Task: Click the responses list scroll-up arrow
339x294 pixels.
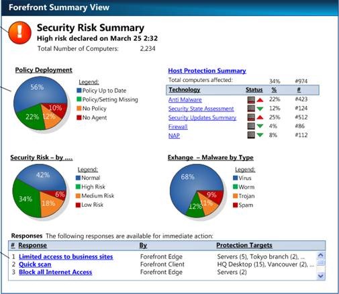Action: pos(321,255)
